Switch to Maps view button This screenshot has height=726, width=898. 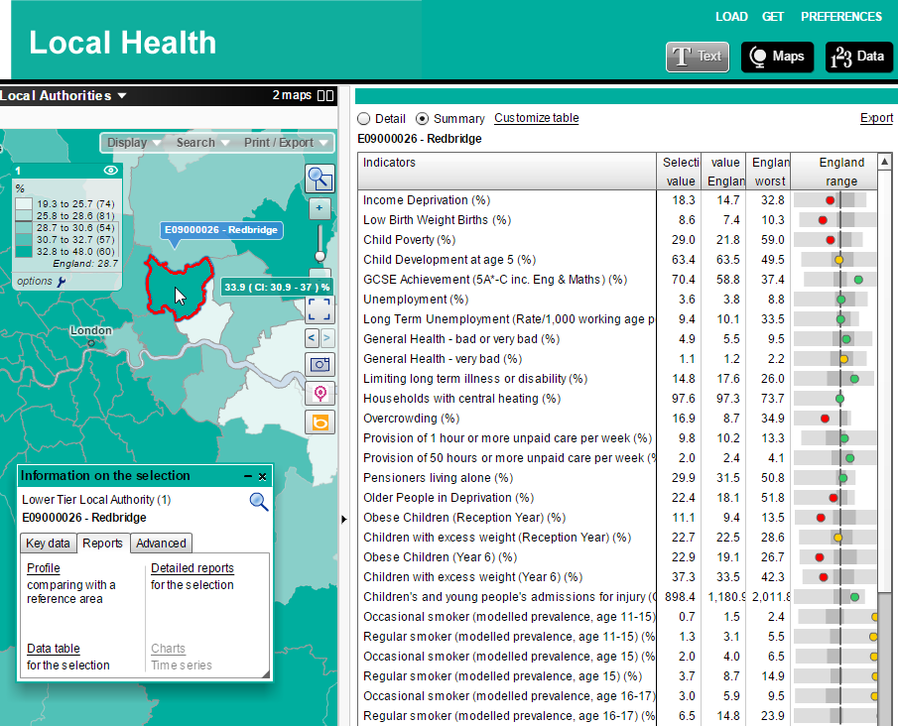click(777, 57)
